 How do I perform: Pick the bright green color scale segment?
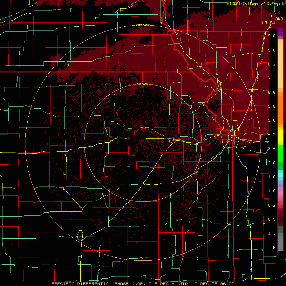point(281,154)
